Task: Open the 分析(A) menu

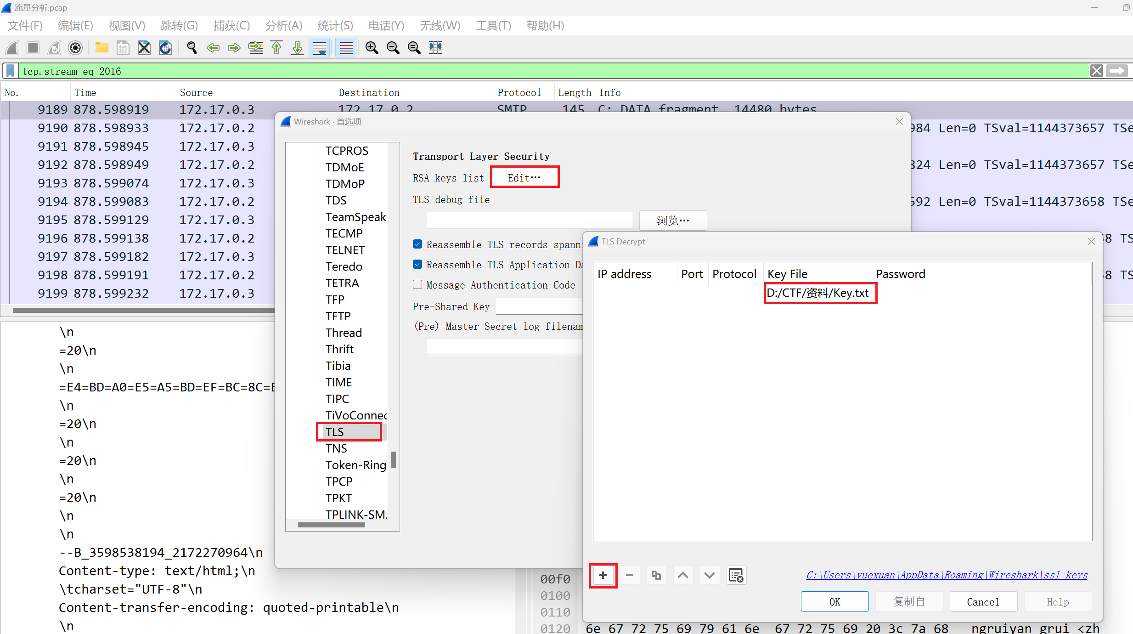Action: tap(284, 26)
